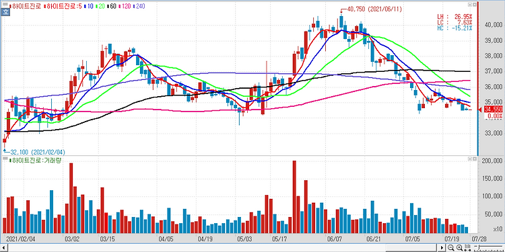This screenshot has height=252, width=505.
Task: Click the 100,000 volume axis label
Action: [x=492, y=197]
